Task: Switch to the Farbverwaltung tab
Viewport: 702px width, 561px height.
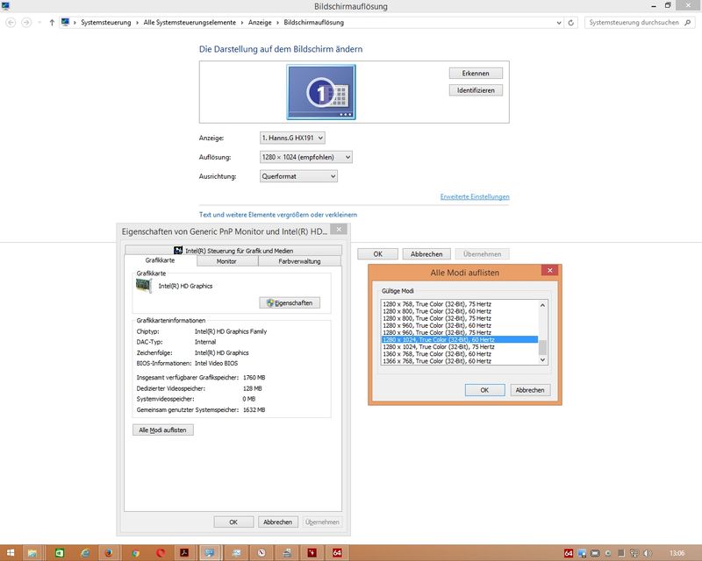Action: [299, 261]
